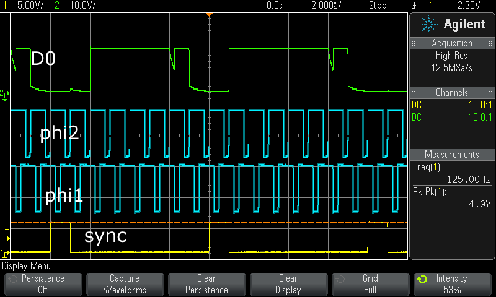Select the channel 1 ground level marker
The width and height of the screenshot is (496, 297).
pyautogui.click(x=6, y=252)
